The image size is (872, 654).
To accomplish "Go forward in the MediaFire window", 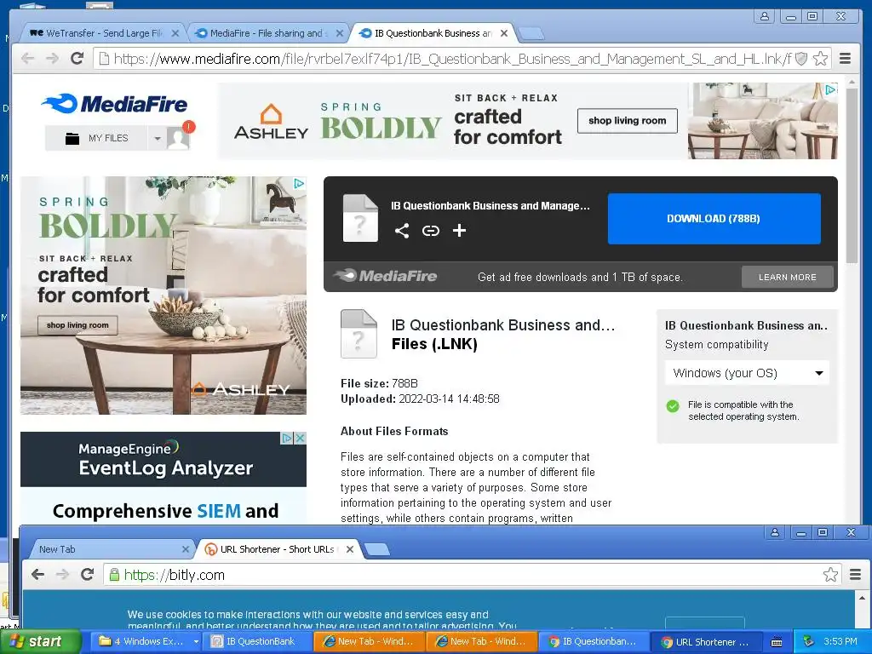I will click(52, 59).
